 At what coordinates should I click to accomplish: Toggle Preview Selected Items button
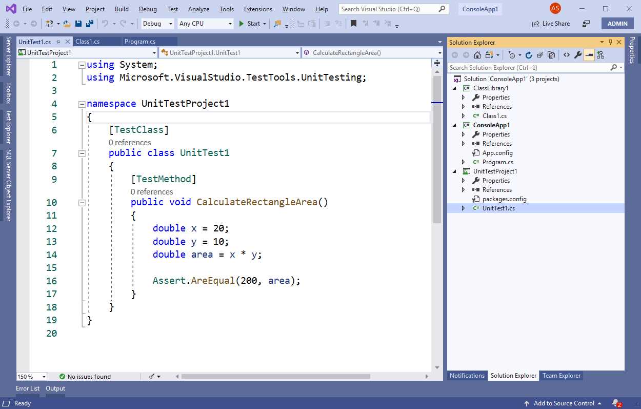point(589,55)
